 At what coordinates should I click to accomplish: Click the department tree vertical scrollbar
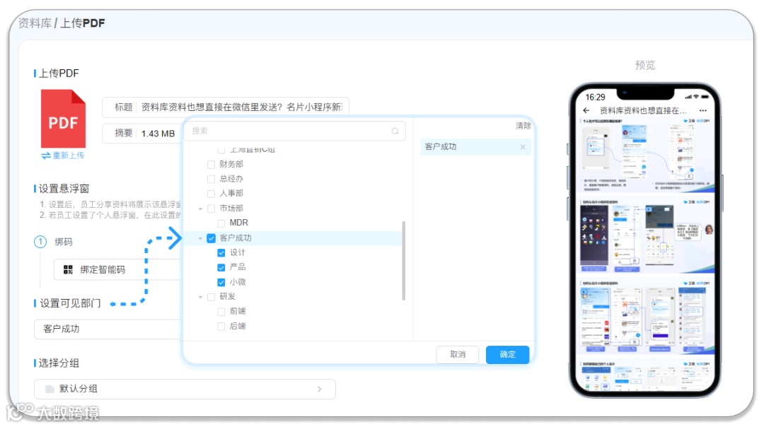403,260
